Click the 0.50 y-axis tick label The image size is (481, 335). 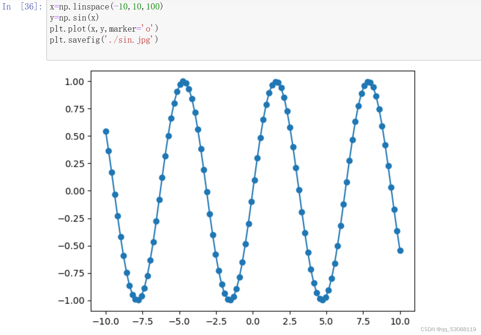click(75, 136)
